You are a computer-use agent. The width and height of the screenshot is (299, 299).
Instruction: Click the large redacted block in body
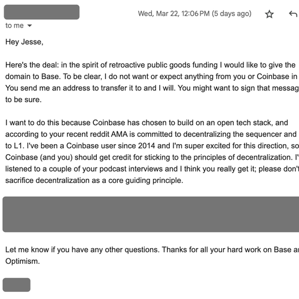click(x=151, y=214)
